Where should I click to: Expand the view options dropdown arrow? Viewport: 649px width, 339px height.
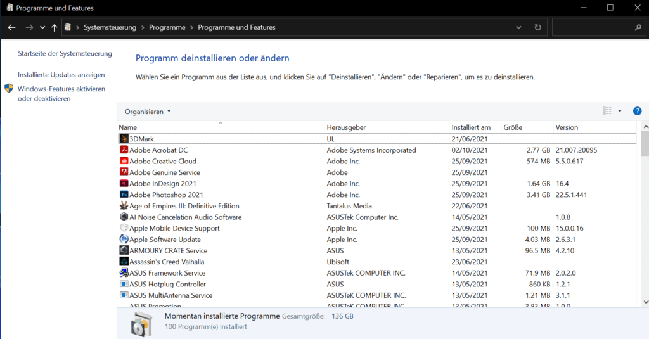coord(620,112)
